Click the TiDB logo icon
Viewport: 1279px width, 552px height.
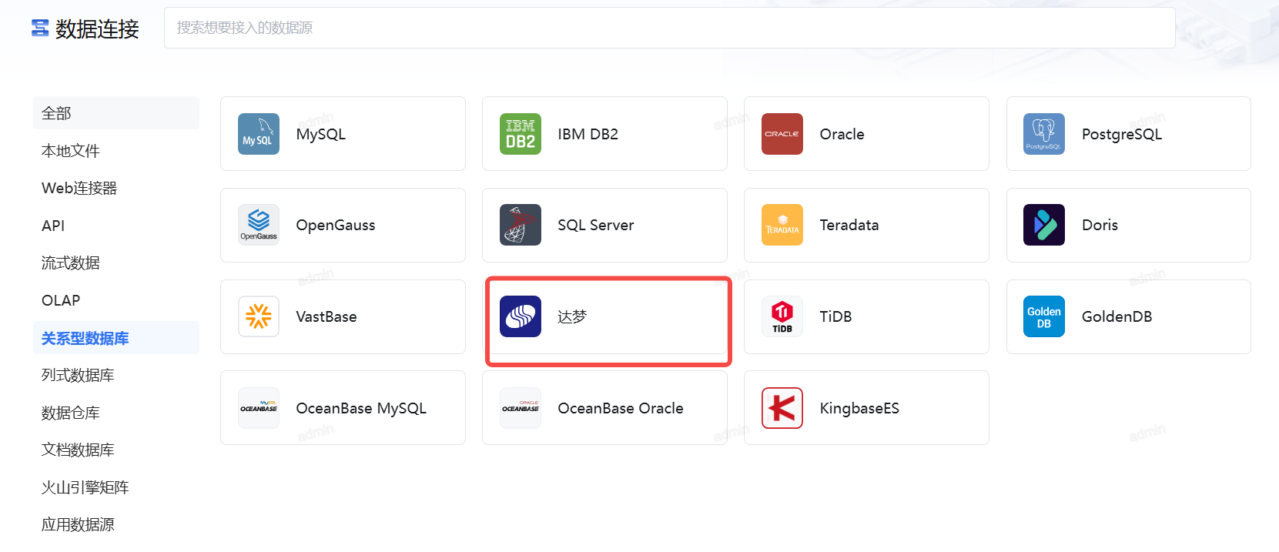coord(782,316)
